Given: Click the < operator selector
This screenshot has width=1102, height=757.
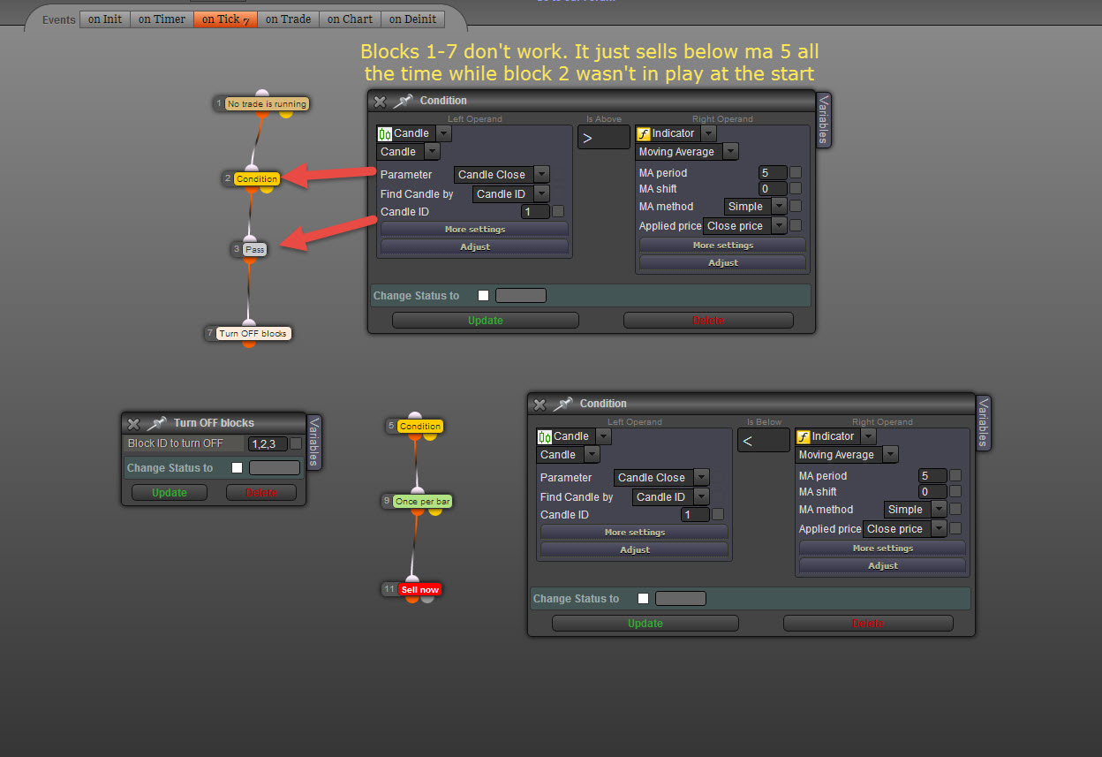Looking at the screenshot, I should [764, 440].
